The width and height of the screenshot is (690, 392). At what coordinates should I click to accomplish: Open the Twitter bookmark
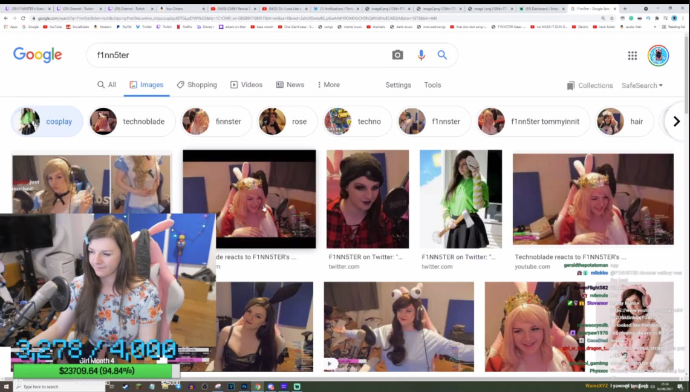pos(144,27)
